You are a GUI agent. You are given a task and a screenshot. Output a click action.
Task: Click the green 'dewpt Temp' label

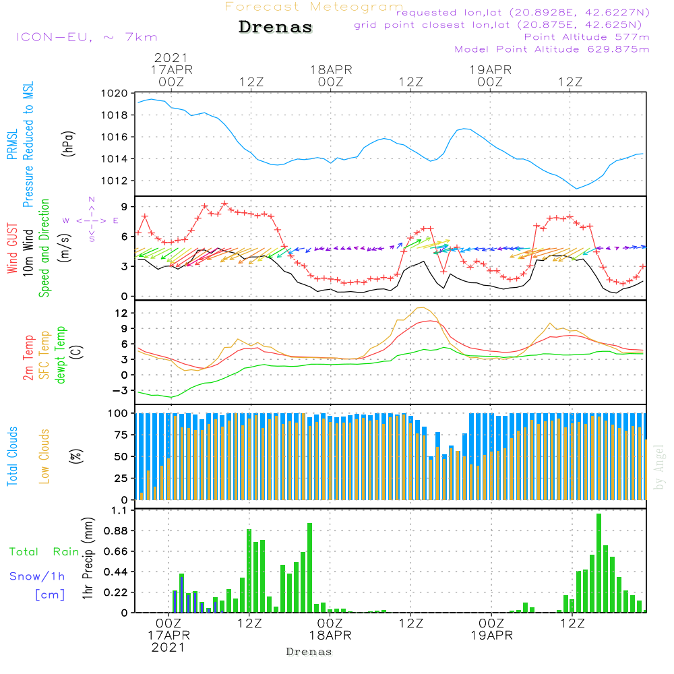coord(60,355)
